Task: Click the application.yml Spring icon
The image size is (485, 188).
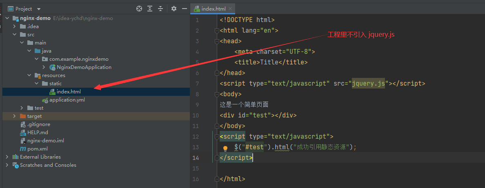Action: (45, 100)
